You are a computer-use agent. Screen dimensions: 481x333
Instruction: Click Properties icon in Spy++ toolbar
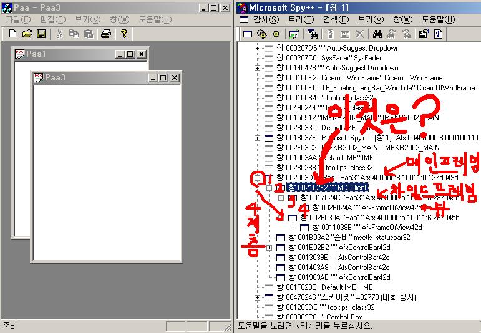click(424, 34)
